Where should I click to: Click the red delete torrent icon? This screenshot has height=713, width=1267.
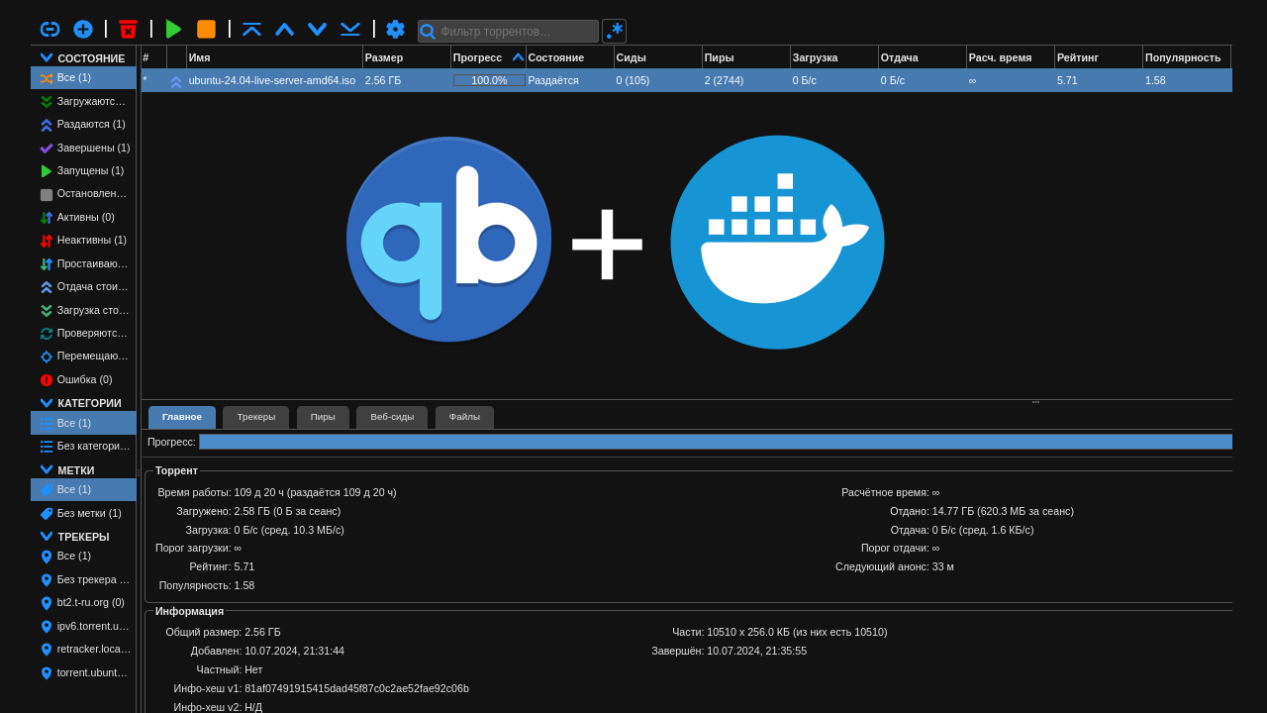pyautogui.click(x=128, y=29)
